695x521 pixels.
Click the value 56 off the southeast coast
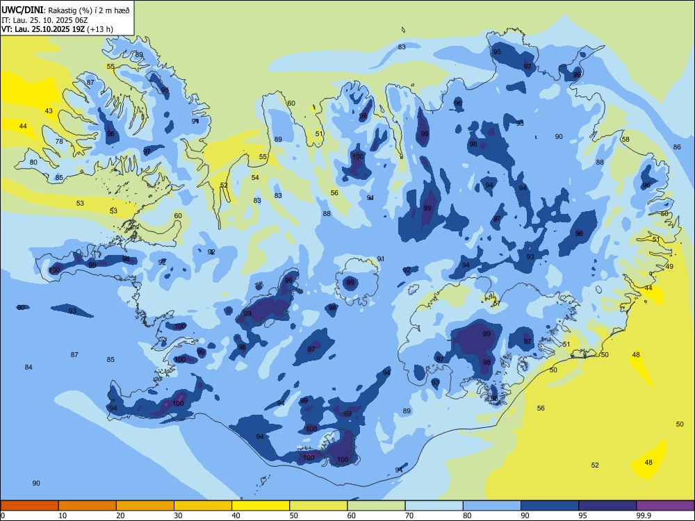(x=541, y=408)
